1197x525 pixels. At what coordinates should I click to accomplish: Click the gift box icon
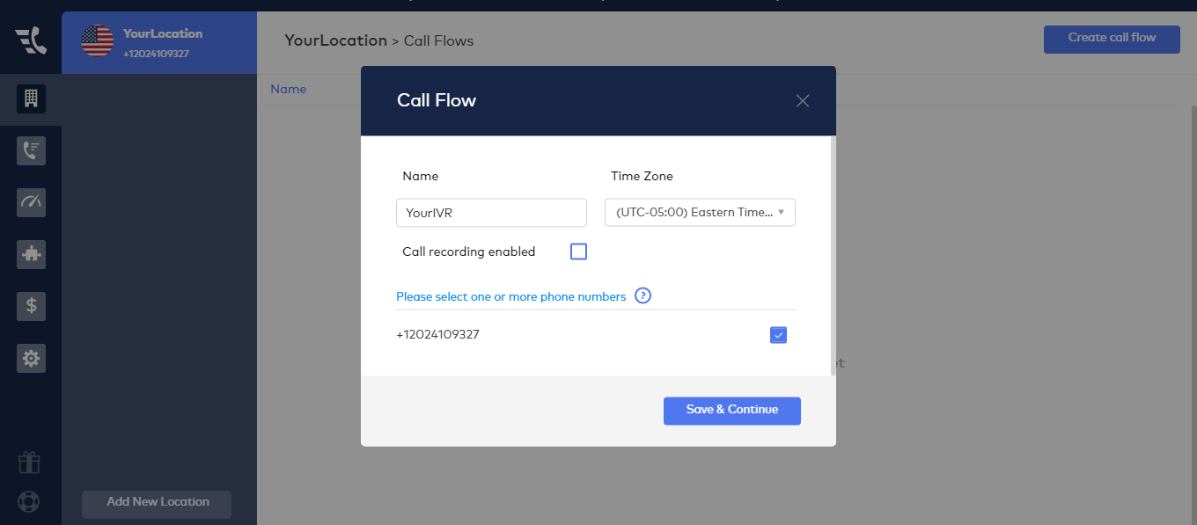coord(30,462)
